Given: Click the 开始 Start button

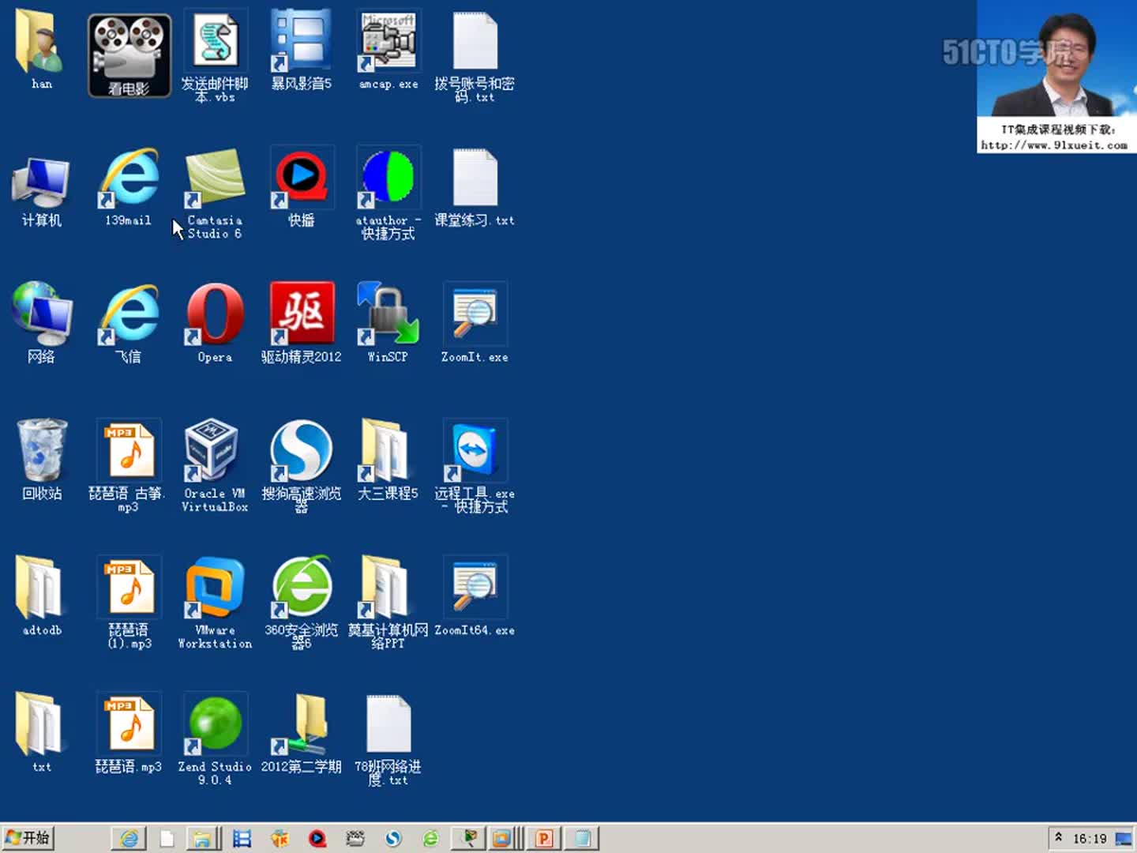Looking at the screenshot, I should tap(28, 838).
